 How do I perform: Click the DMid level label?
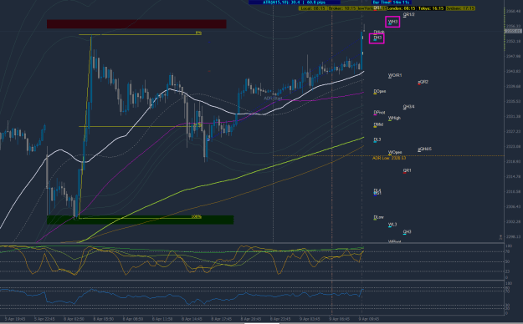[378, 124]
